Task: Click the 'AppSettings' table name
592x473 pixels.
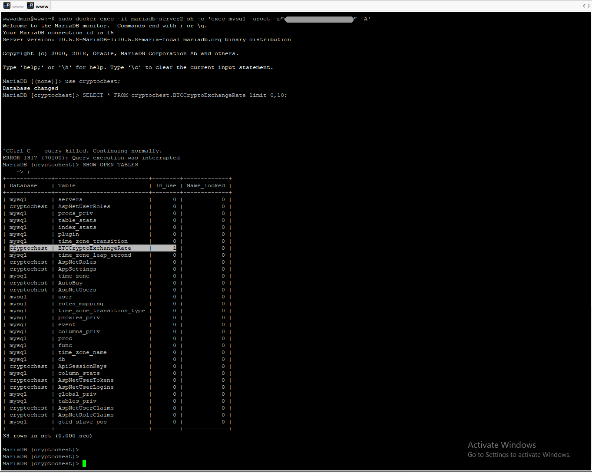Action: [x=77, y=269]
